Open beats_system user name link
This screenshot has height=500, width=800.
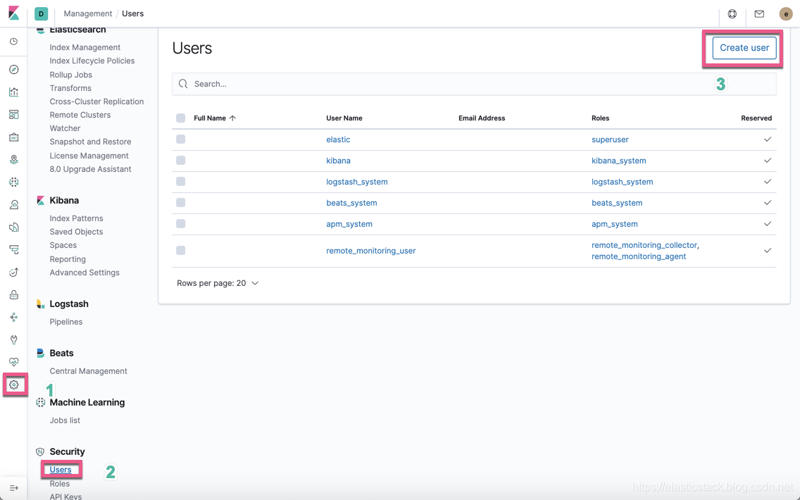(351, 203)
